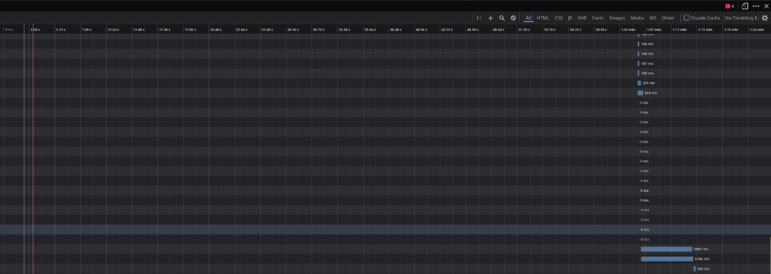Open network settings gear menu
The width and height of the screenshot is (771, 274).
click(x=765, y=18)
